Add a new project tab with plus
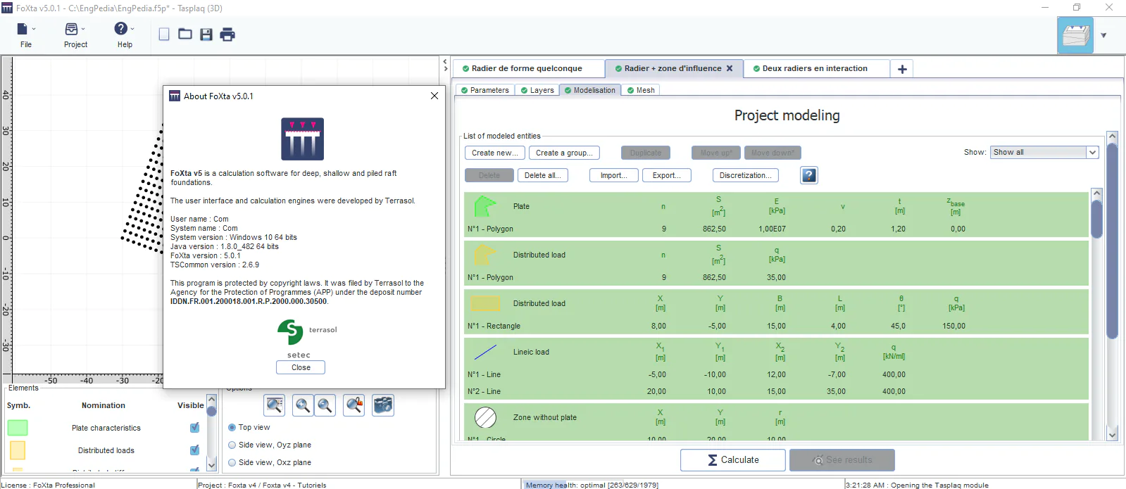This screenshot has width=1126, height=489. tap(902, 69)
